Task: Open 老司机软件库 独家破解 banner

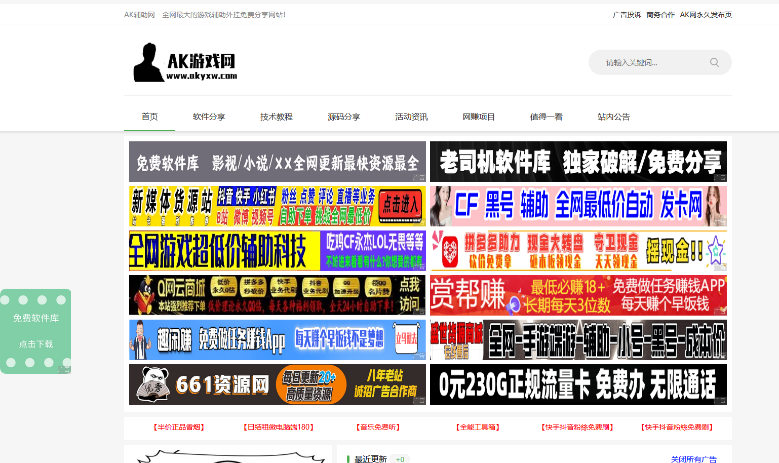Action: [x=578, y=162]
